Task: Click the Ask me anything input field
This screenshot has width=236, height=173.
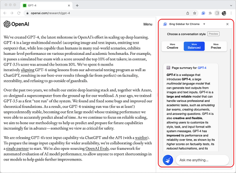Action: coord(202,160)
